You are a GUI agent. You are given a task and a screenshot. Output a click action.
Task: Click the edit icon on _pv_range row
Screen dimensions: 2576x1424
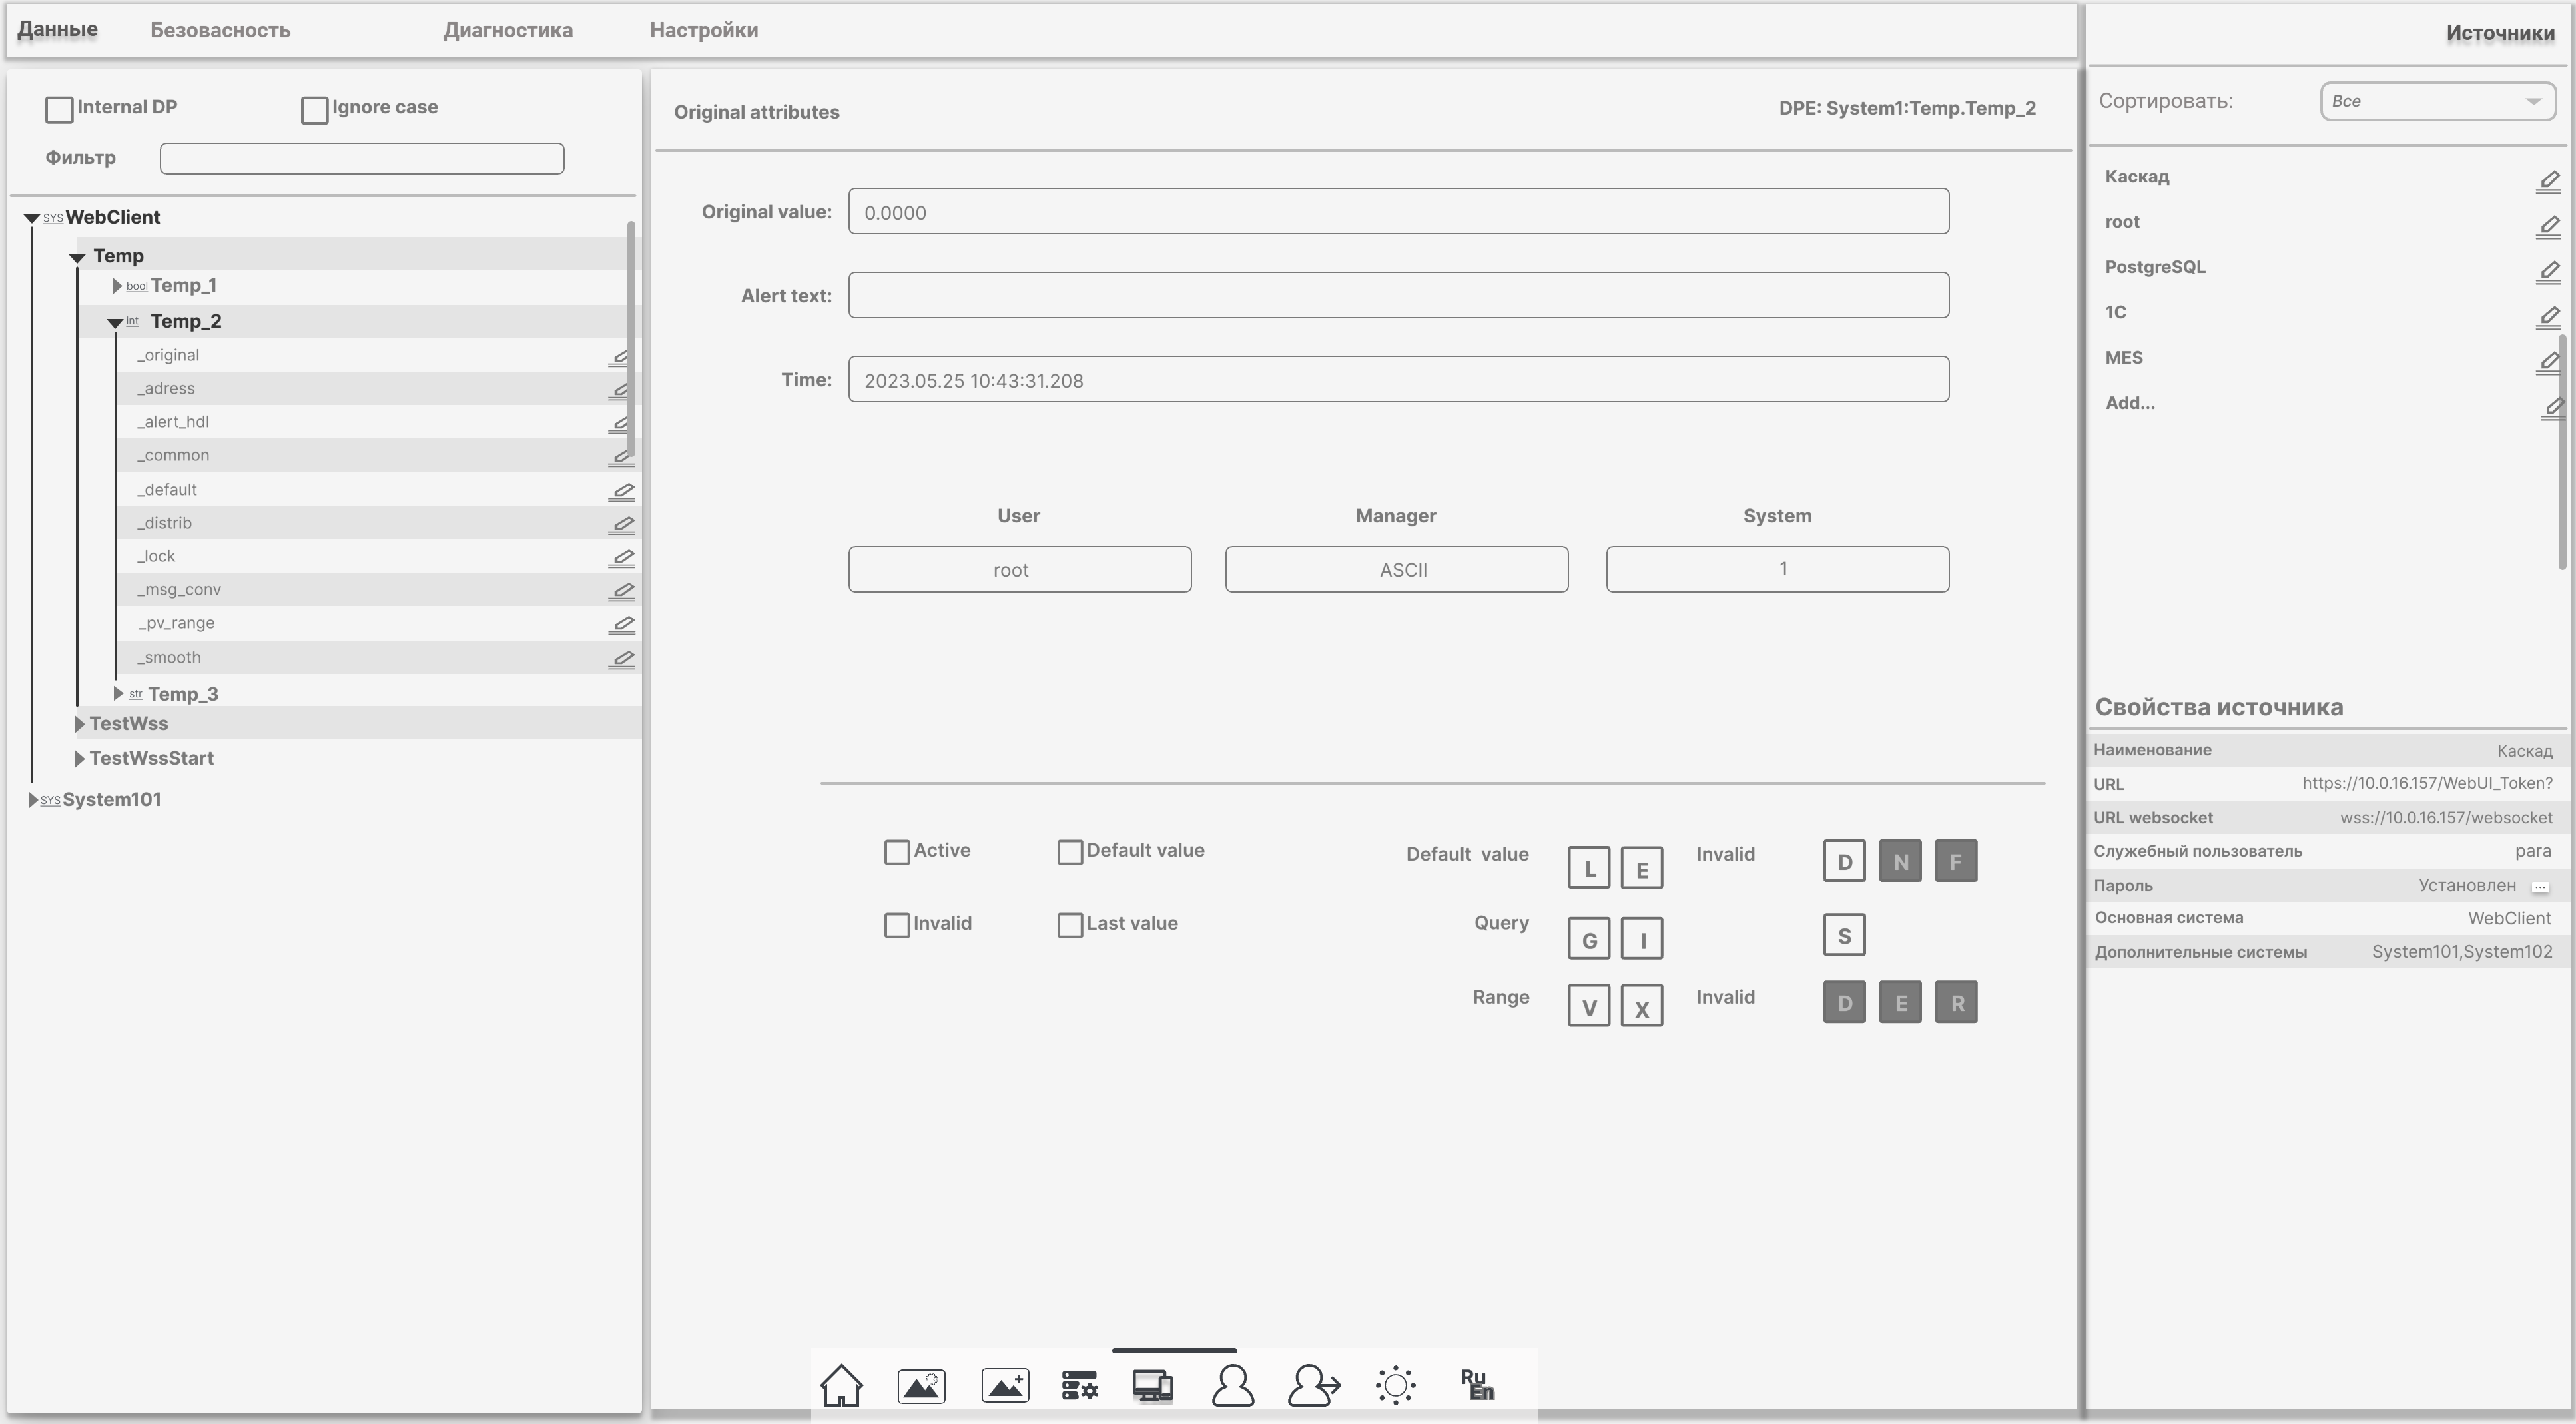click(x=622, y=625)
